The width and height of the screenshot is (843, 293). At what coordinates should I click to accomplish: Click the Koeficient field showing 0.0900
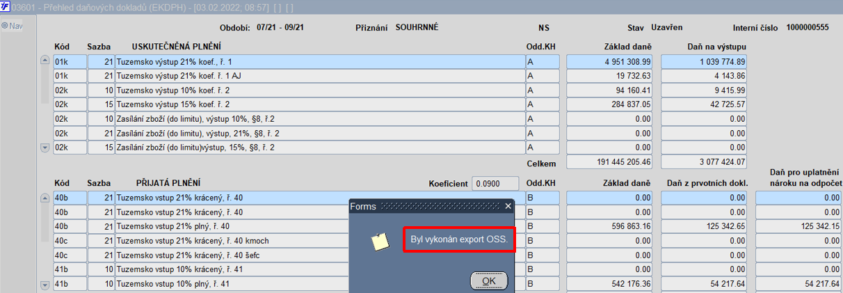tap(495, 184)
